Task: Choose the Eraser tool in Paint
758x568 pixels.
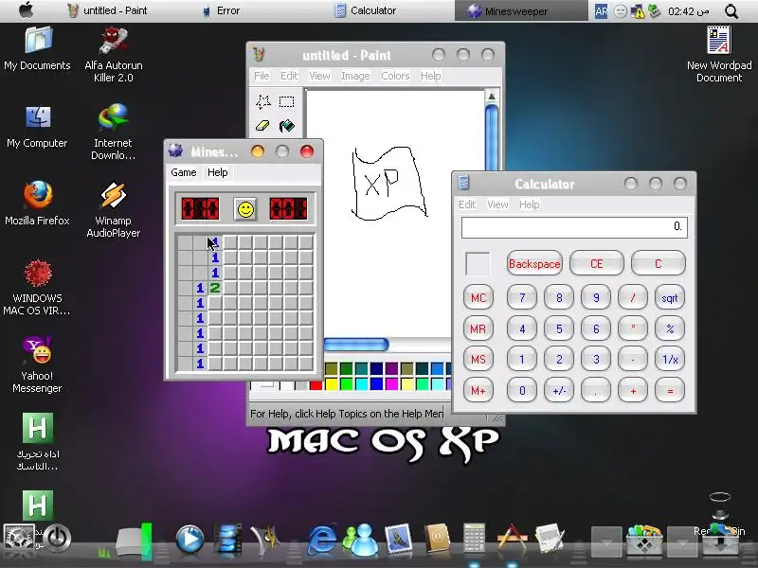Action: tap(263, 126)
